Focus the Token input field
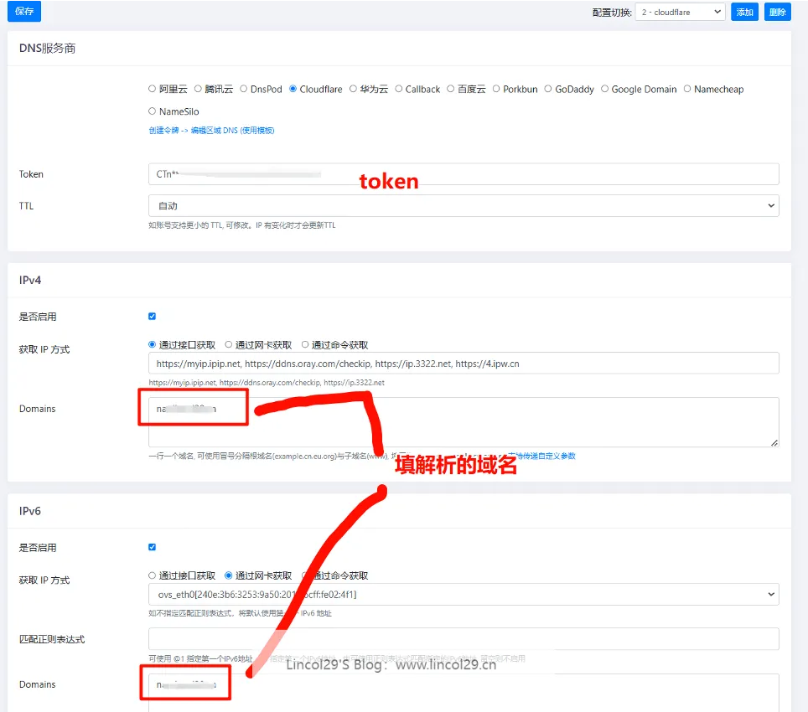The image size is (808, 712). [464, 174]
